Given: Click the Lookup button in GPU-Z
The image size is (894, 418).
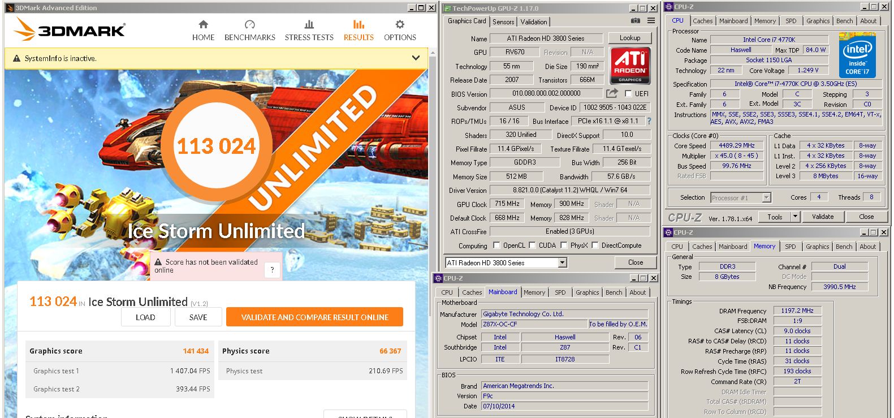Looking at the screenshot, I should (x=630, y=38).
